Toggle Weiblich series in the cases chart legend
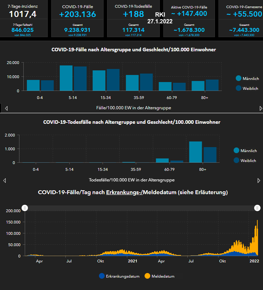Image resolution: width=263 pixels, height=290 pixels. click(x=247, y=88)
